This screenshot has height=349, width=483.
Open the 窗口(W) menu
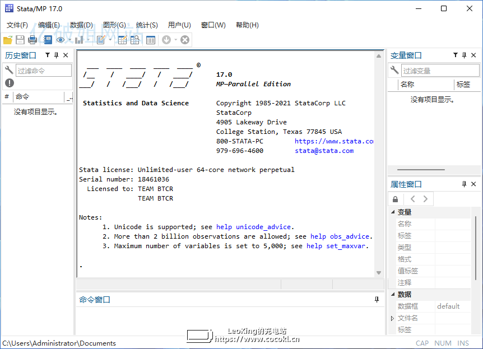point(213,25)
